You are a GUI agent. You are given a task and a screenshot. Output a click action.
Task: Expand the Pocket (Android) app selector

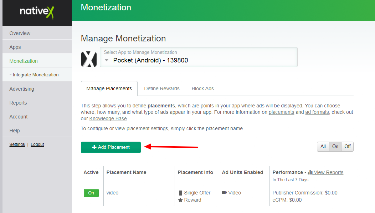[x=199, y=57]
